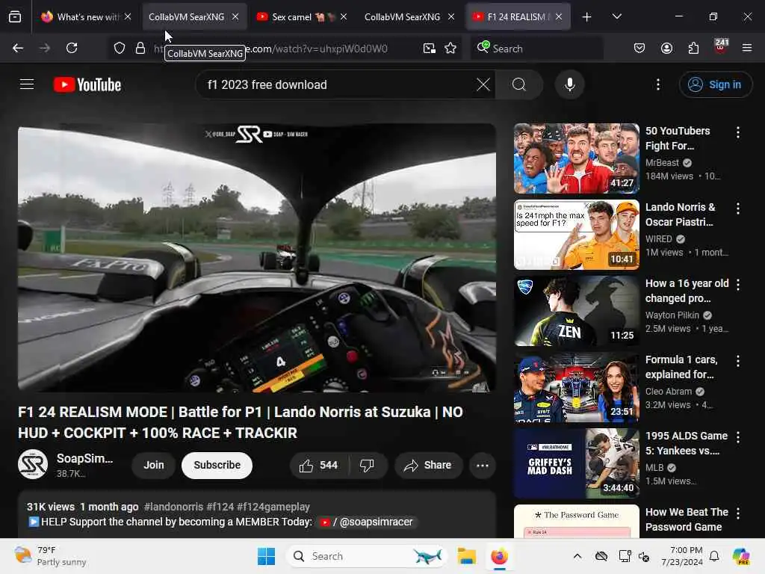
Task: Click the site security padlock icon
Action: click(x=140, y=48)
